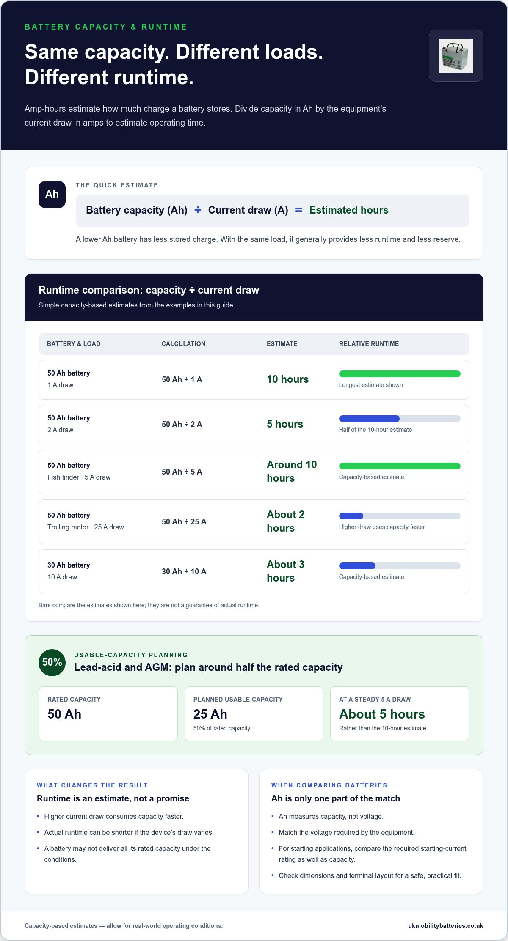
Task: Click the 10 hours estimate value
Action: coord(288,379)
